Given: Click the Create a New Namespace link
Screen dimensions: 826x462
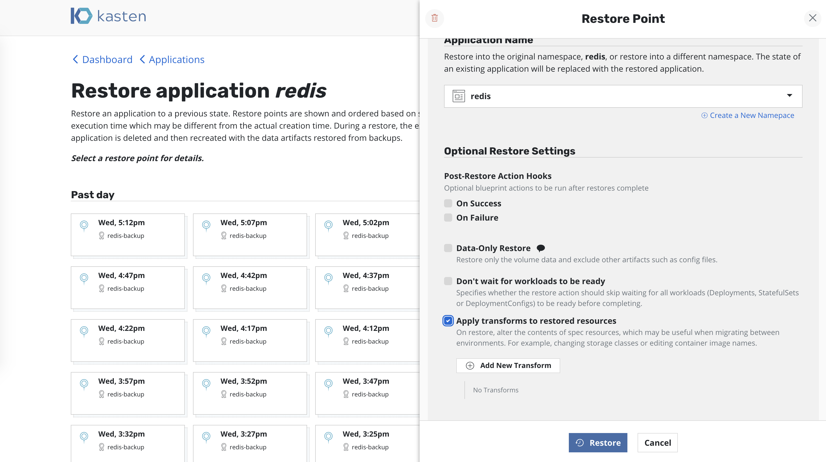Looking at the screenshot, I should pos(747,115).
